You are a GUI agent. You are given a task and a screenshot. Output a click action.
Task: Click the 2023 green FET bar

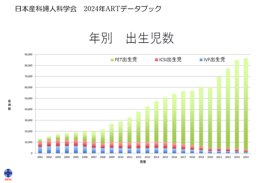[x=237, y=104]
